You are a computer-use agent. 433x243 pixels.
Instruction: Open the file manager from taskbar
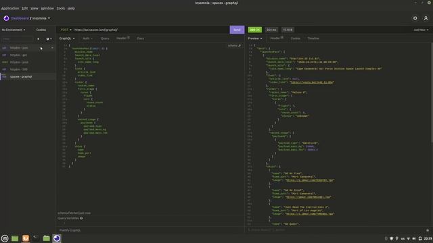[47, 238]
